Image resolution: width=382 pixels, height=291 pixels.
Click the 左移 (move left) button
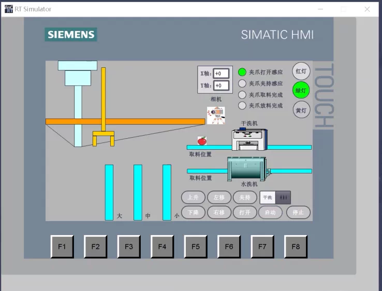click(x=219, y=197)
